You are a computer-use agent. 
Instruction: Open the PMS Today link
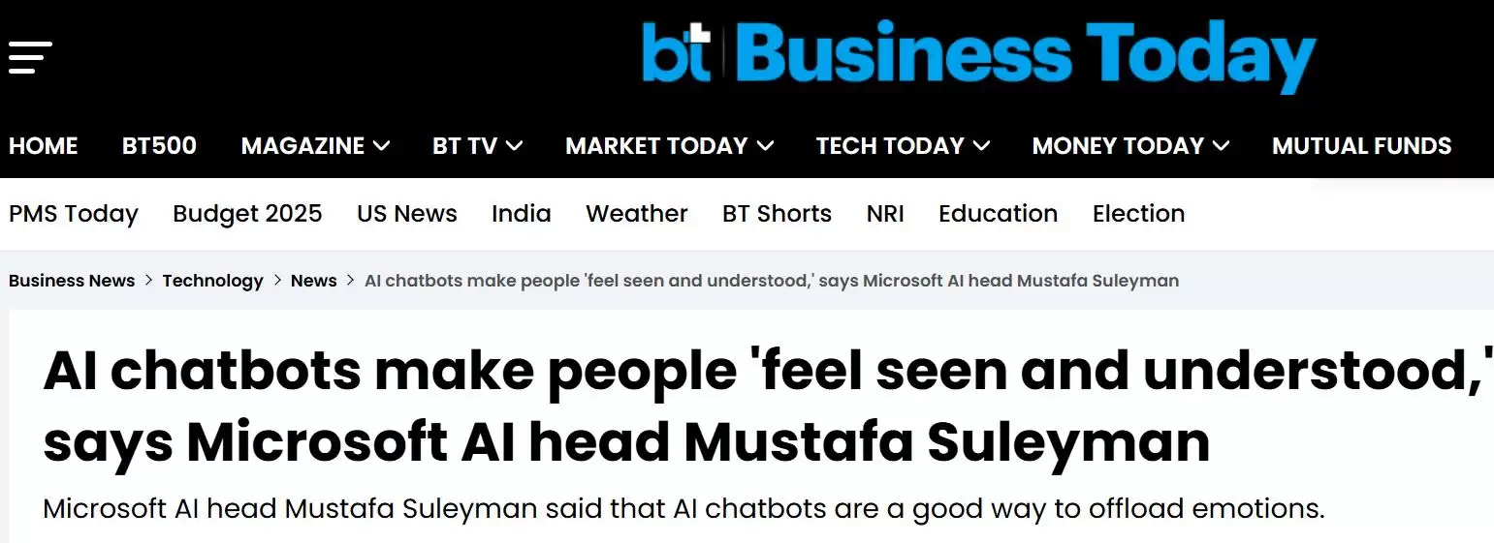pos(74,214)
